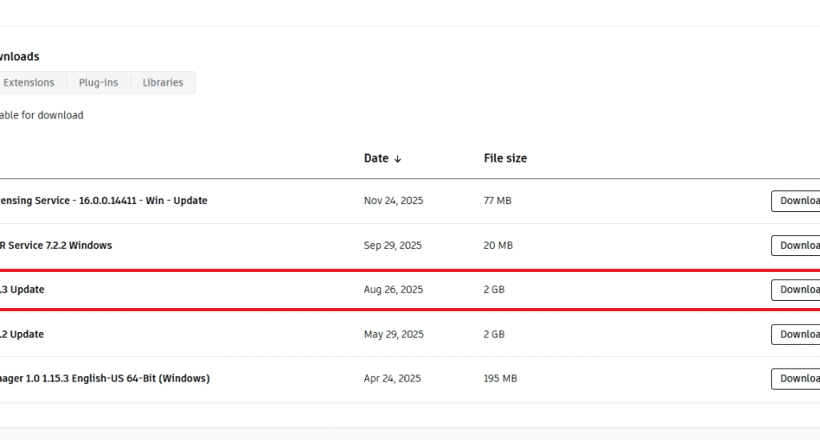The image size is (820, 440).
Task: Click the sort arrow next to Date
Action: [x=398, y=159]
